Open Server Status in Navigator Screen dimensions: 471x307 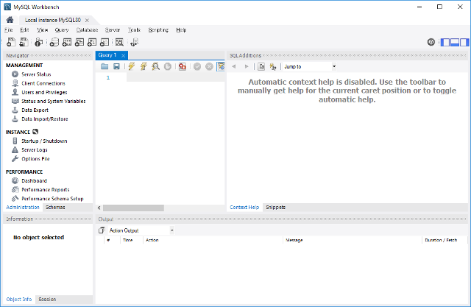click(x=36, y=74)
